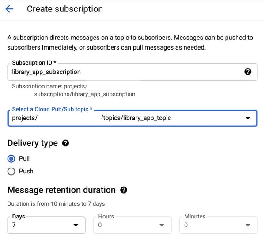Open the Days dropdown arrow
The height and width of the screenshot is (241, 265).
click(75, 226)
